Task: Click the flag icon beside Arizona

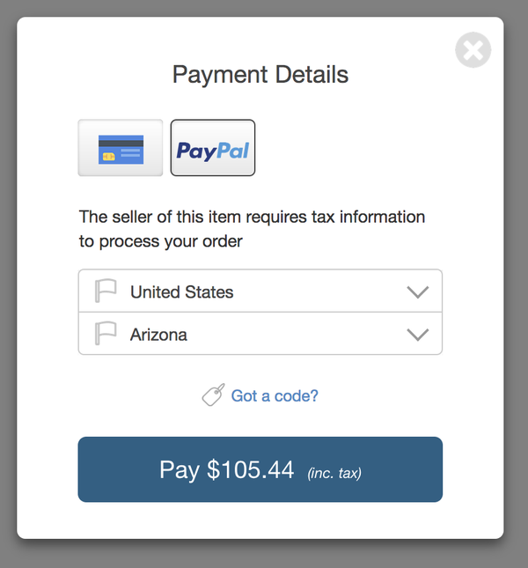Action: click(x=106, y=335)
